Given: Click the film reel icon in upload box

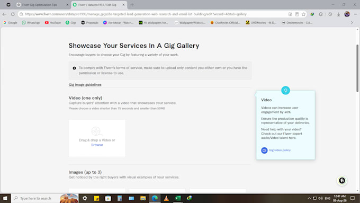Looking at the screenshot, I should (x=96, y=131).
